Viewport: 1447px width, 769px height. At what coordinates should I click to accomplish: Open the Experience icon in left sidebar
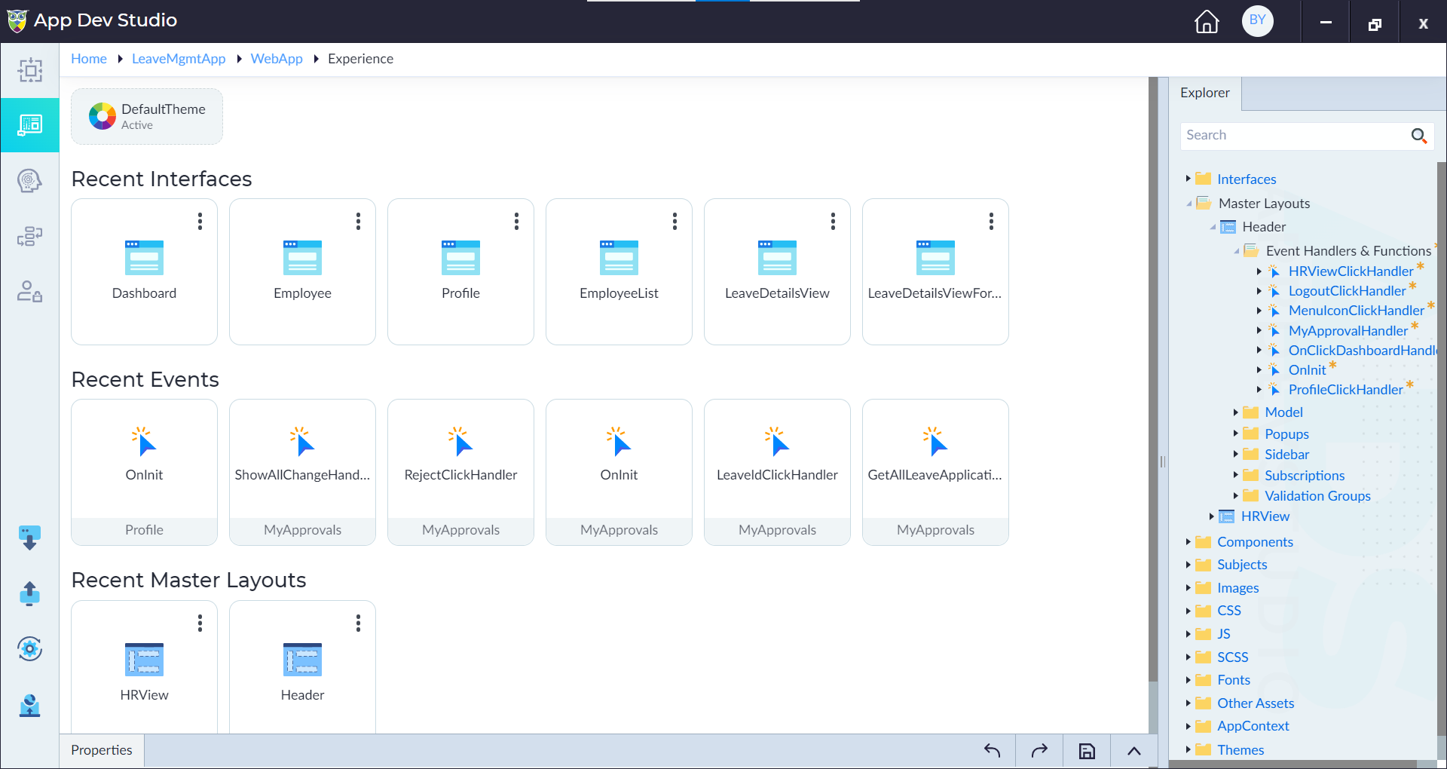[x=30, y=124]
